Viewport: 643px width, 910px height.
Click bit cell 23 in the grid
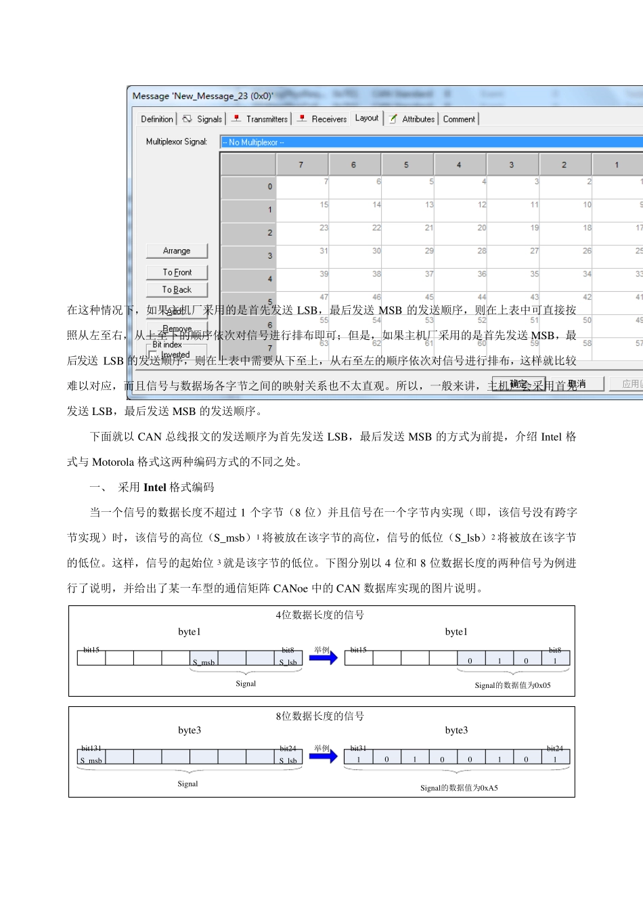pyautogui.click(x=303, y=234)
